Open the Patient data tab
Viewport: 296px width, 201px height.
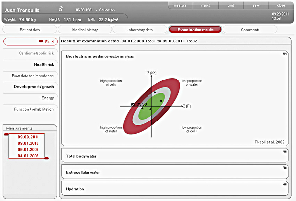(30, 30)
